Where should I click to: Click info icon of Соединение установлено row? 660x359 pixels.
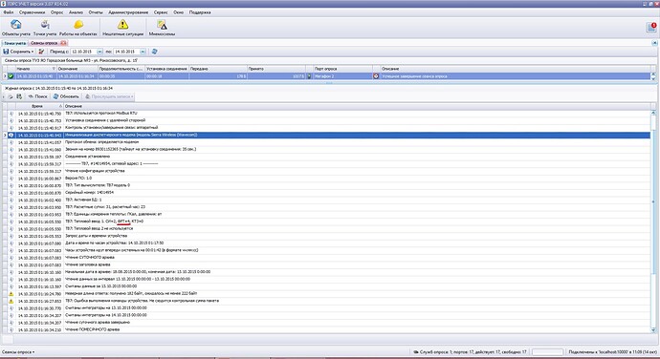click(11, 157)
